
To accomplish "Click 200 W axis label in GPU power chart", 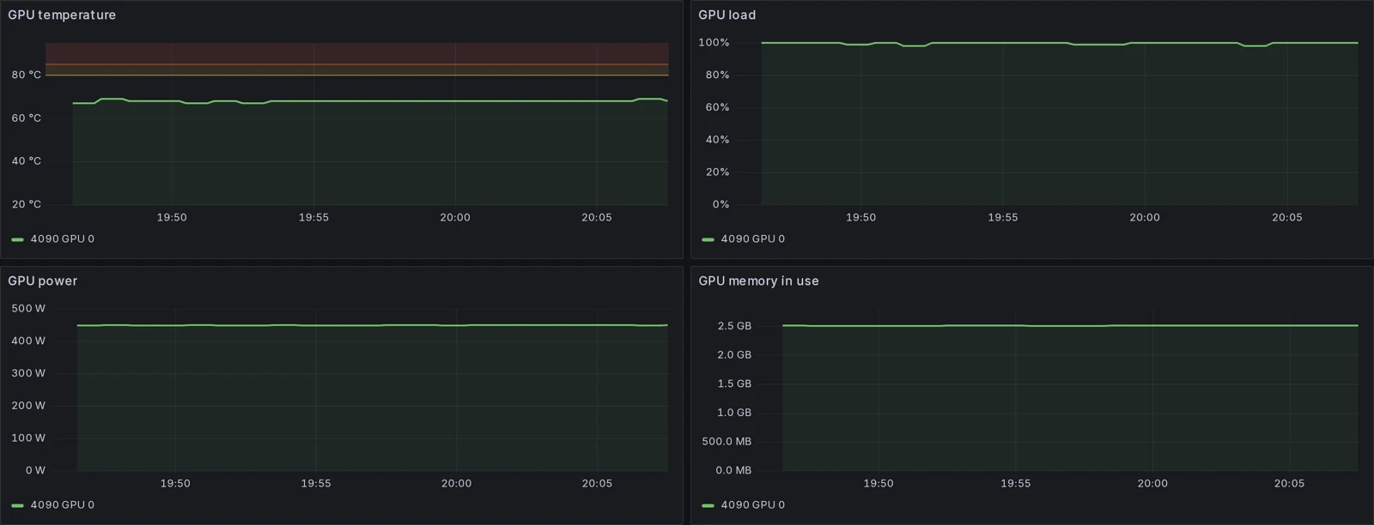I will coord(28,406).
